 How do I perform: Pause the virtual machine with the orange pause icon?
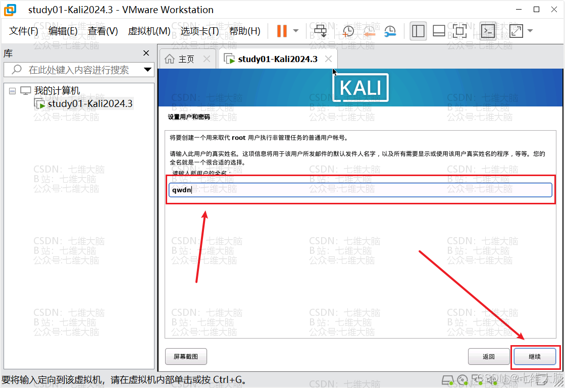pyautogui.click(x=282, y=31)
